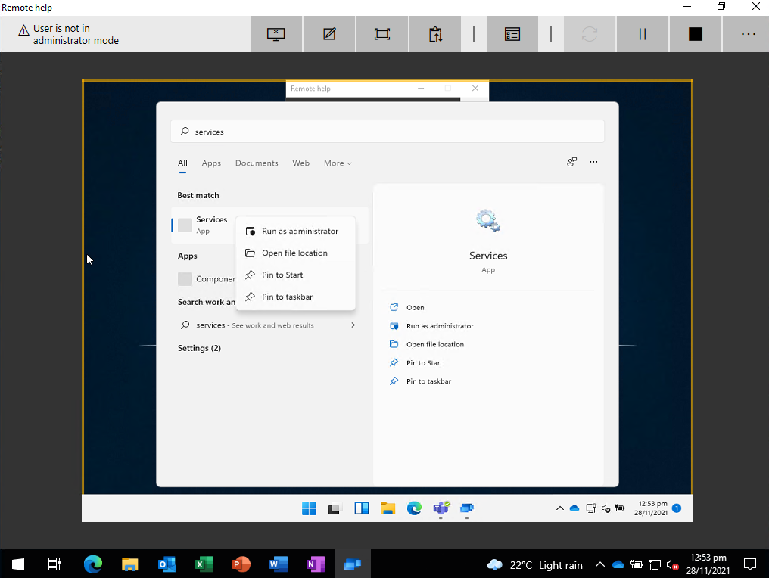Click the administrator mode warning icon
Screen dimensions: 769x578
23,30
